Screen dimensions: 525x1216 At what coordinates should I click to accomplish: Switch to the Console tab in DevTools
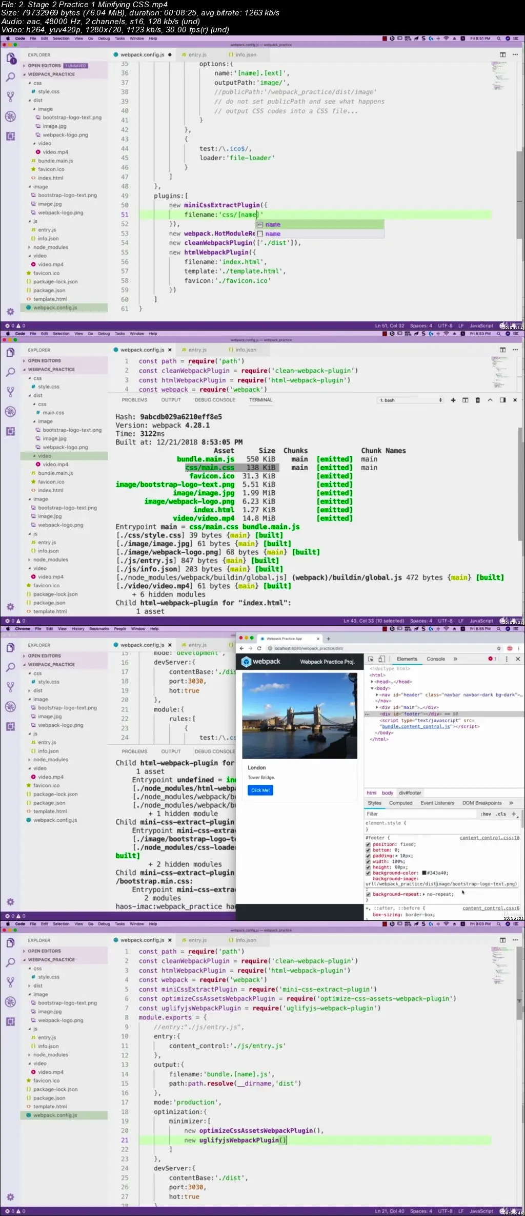(x=436, y=659)
